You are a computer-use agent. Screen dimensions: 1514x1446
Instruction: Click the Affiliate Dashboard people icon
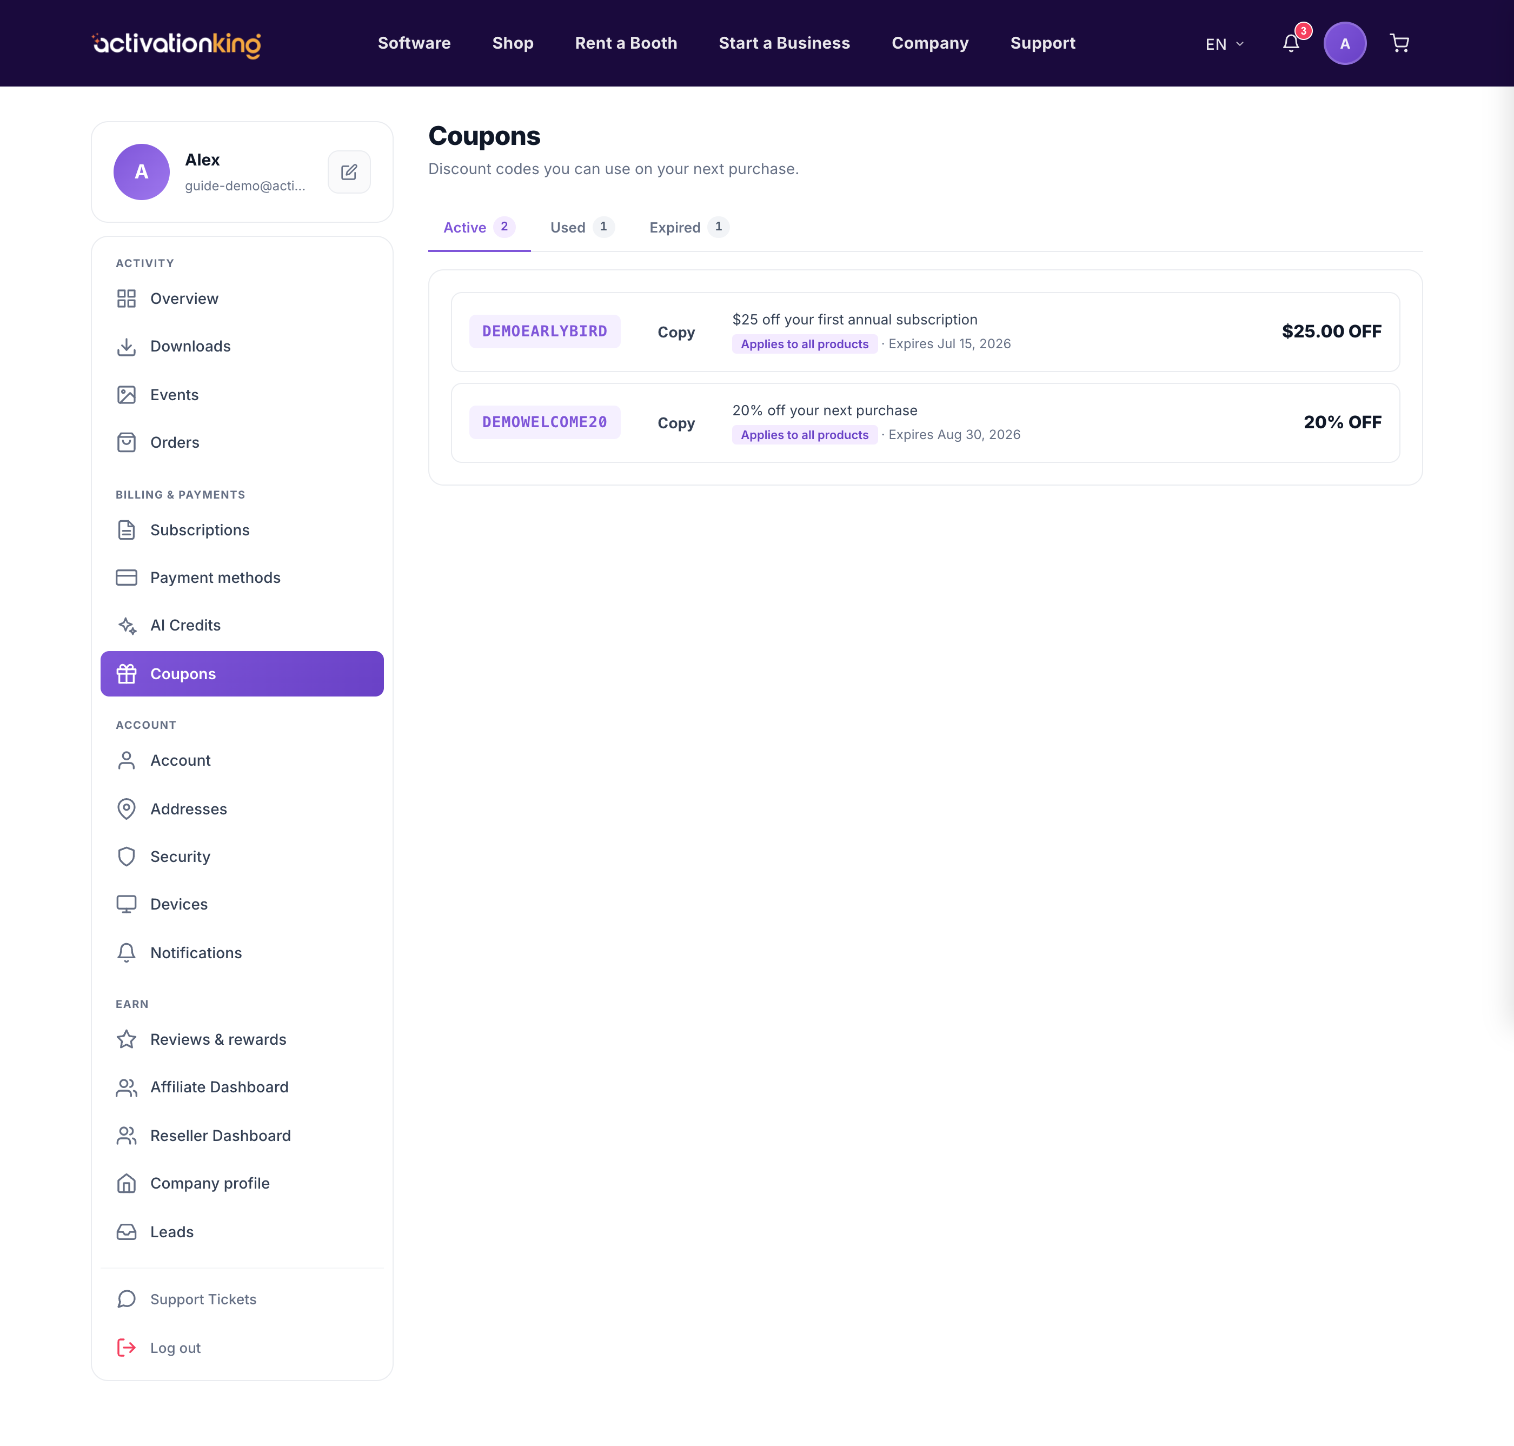tap(127, 1087)
